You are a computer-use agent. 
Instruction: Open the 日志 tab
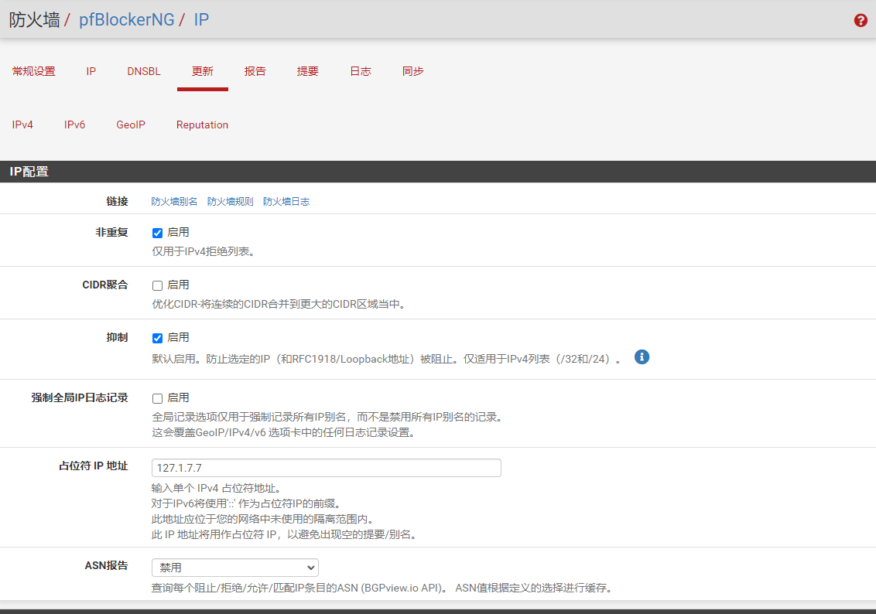361,71
